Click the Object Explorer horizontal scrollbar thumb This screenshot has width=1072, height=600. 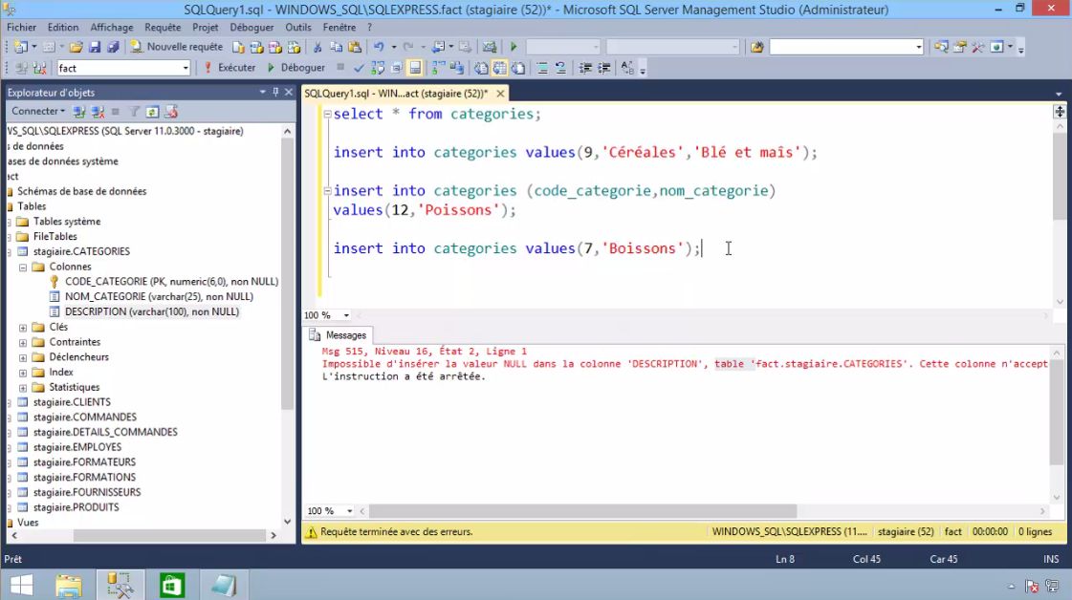tap(169, 536)
